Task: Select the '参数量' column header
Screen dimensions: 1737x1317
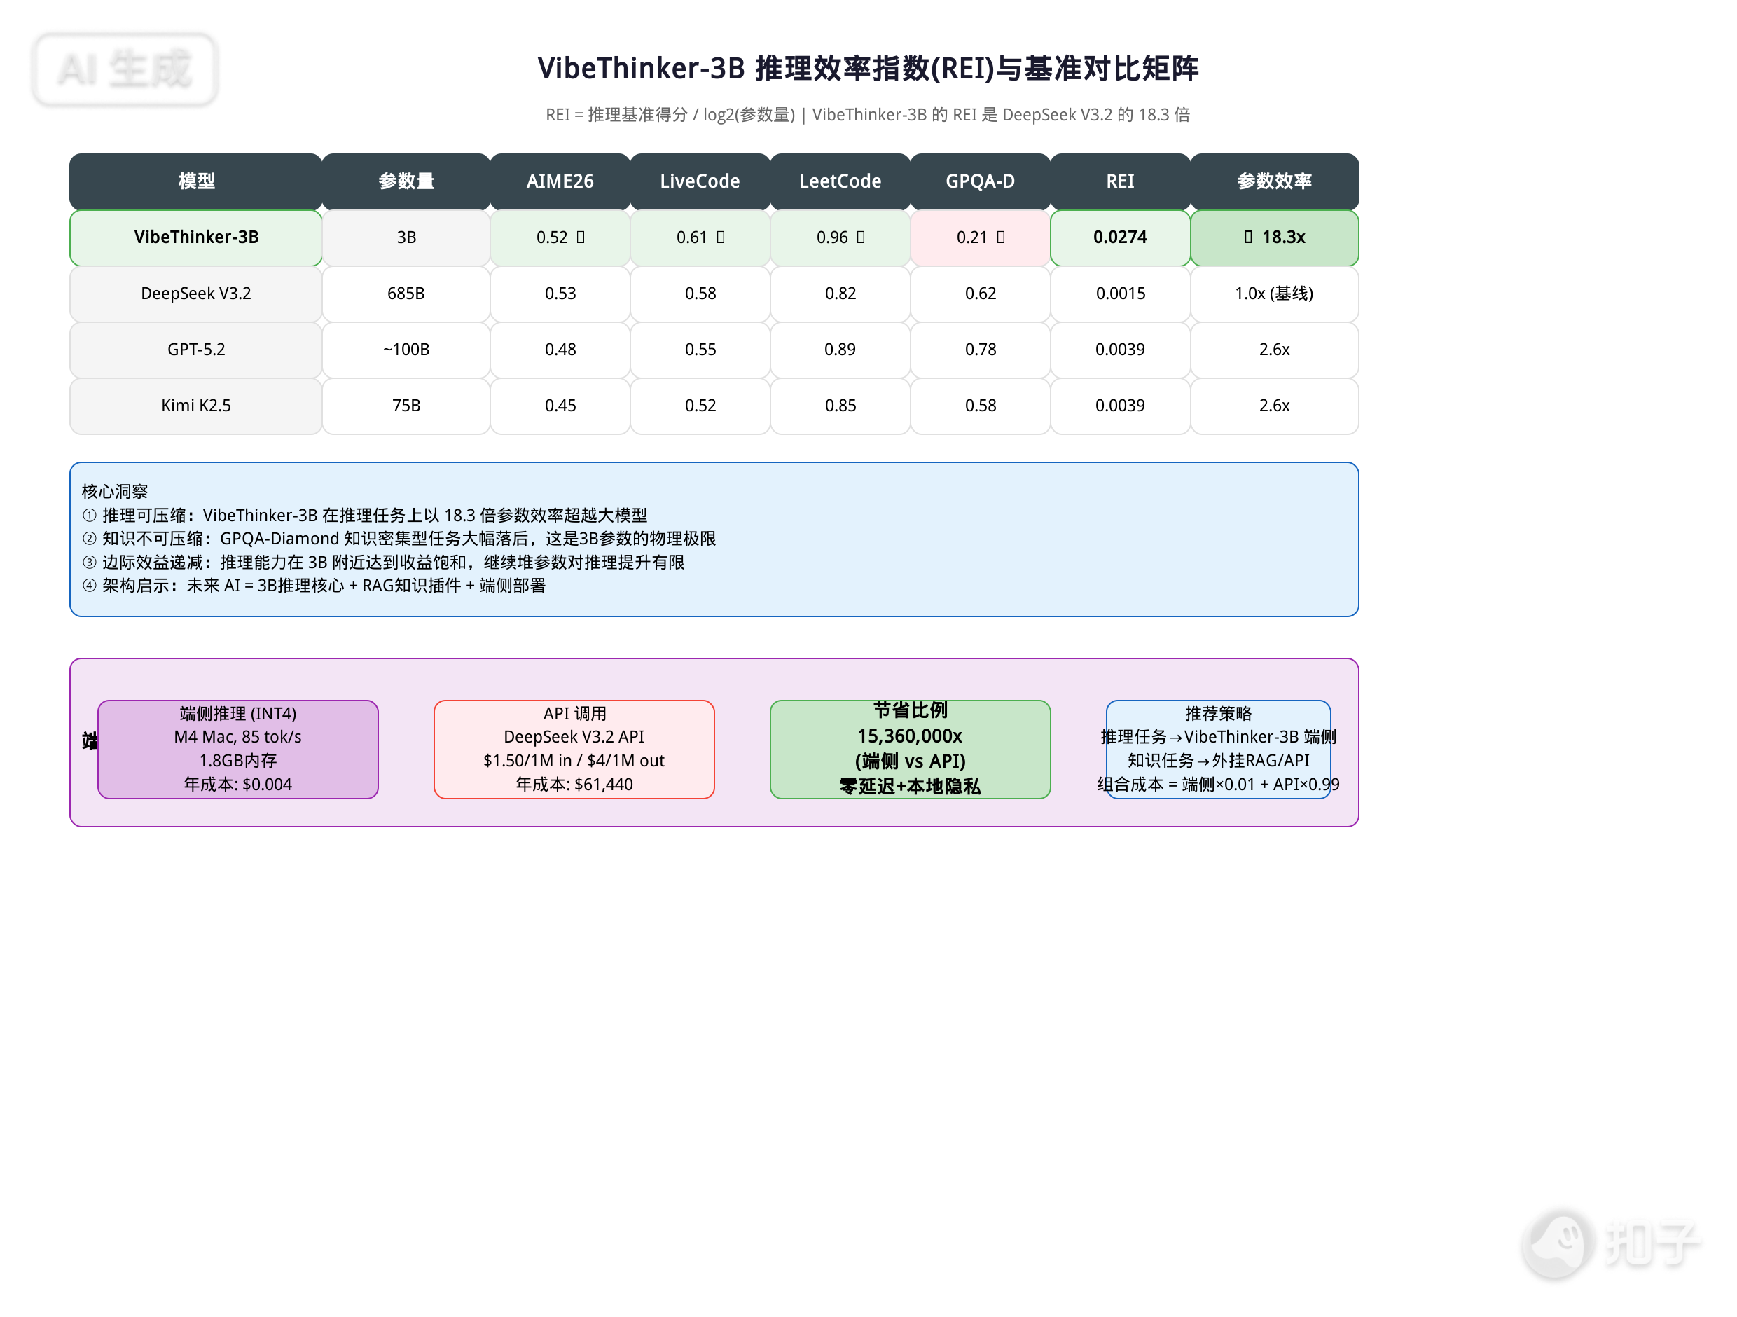Action: tap(406, 181)
